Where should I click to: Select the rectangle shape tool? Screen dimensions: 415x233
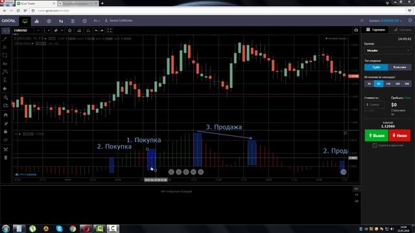pyautogui.click(x=5, y=56)
